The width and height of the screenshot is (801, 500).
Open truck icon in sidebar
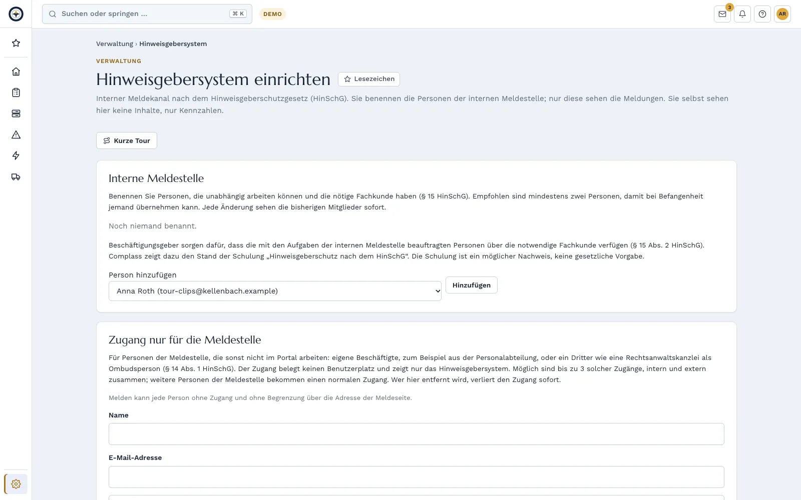click(16, 176)
